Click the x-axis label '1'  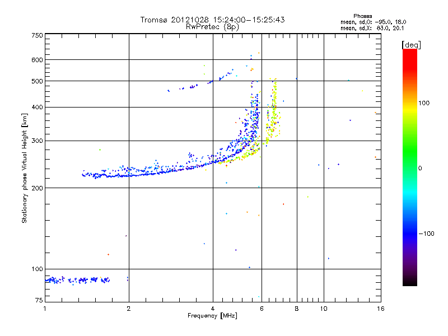(x=45, y=309)
